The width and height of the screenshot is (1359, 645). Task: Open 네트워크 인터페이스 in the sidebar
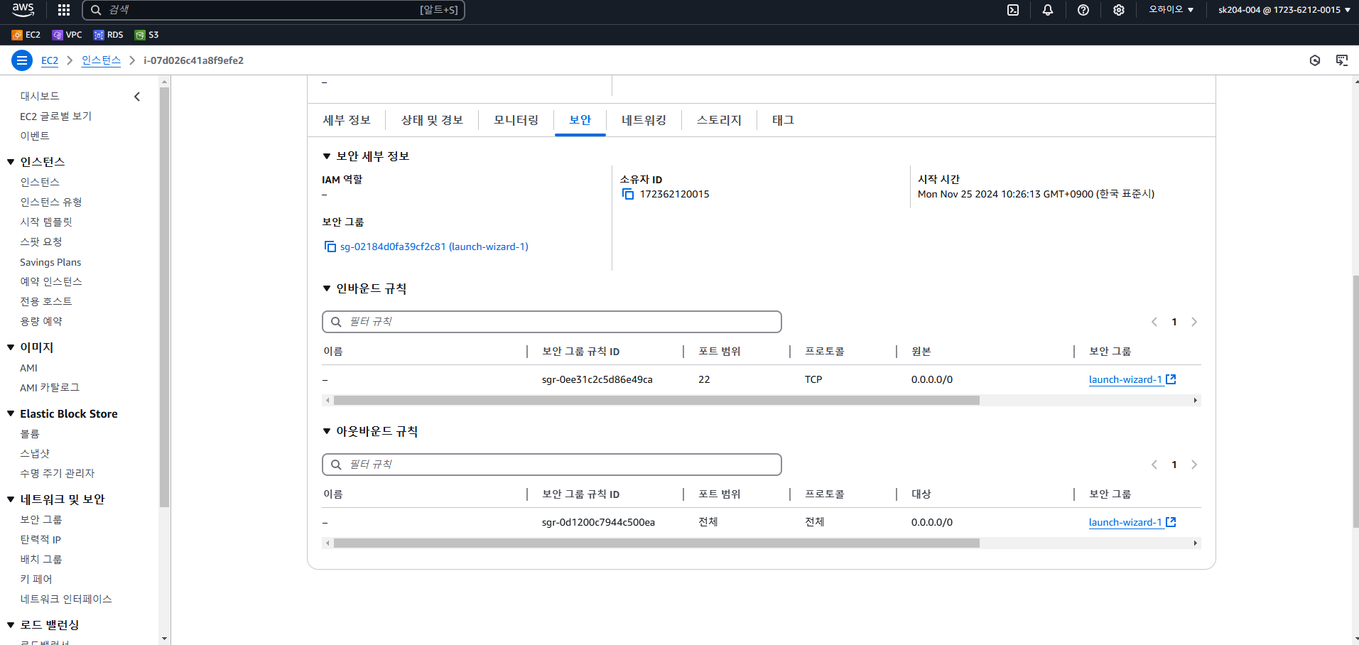click(x=66, y=599)
